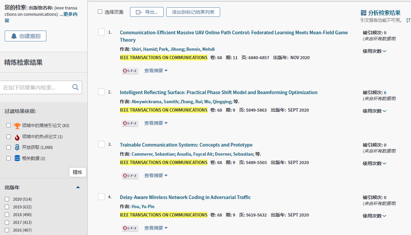
Task: Open the Intelligent Reflecting Surface paper title
Action: [x=218, y=92]
